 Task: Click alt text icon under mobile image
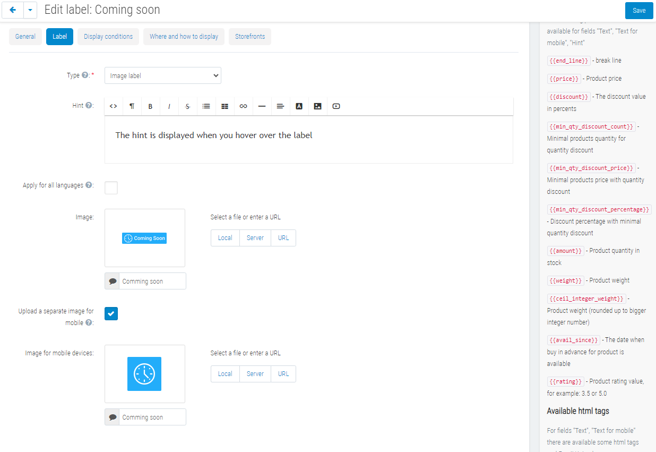point(112,417)
